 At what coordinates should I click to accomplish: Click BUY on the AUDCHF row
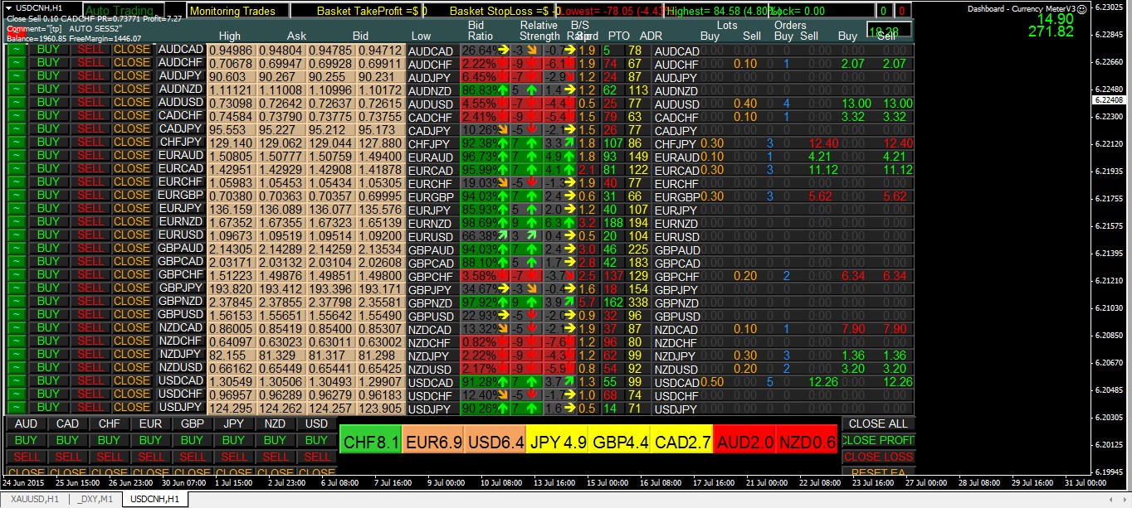(x=49, y=63)
